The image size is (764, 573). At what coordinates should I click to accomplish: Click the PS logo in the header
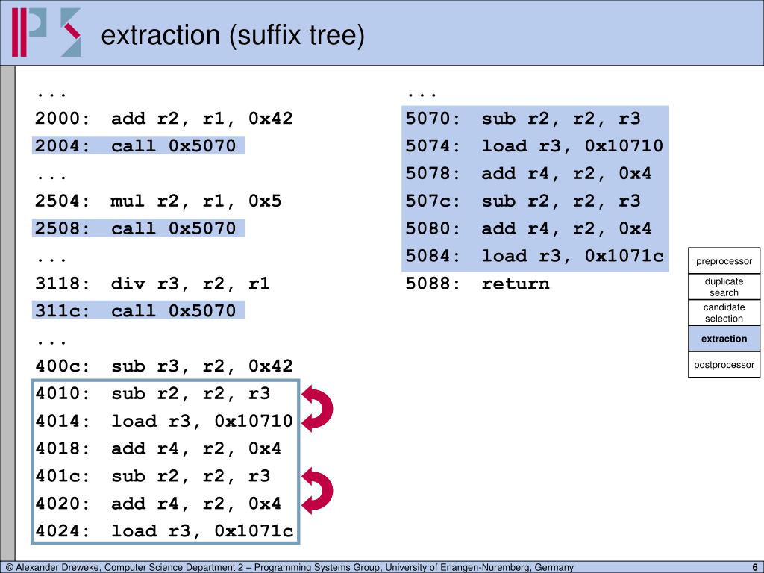pyautogui.click(x=47, y=32)
